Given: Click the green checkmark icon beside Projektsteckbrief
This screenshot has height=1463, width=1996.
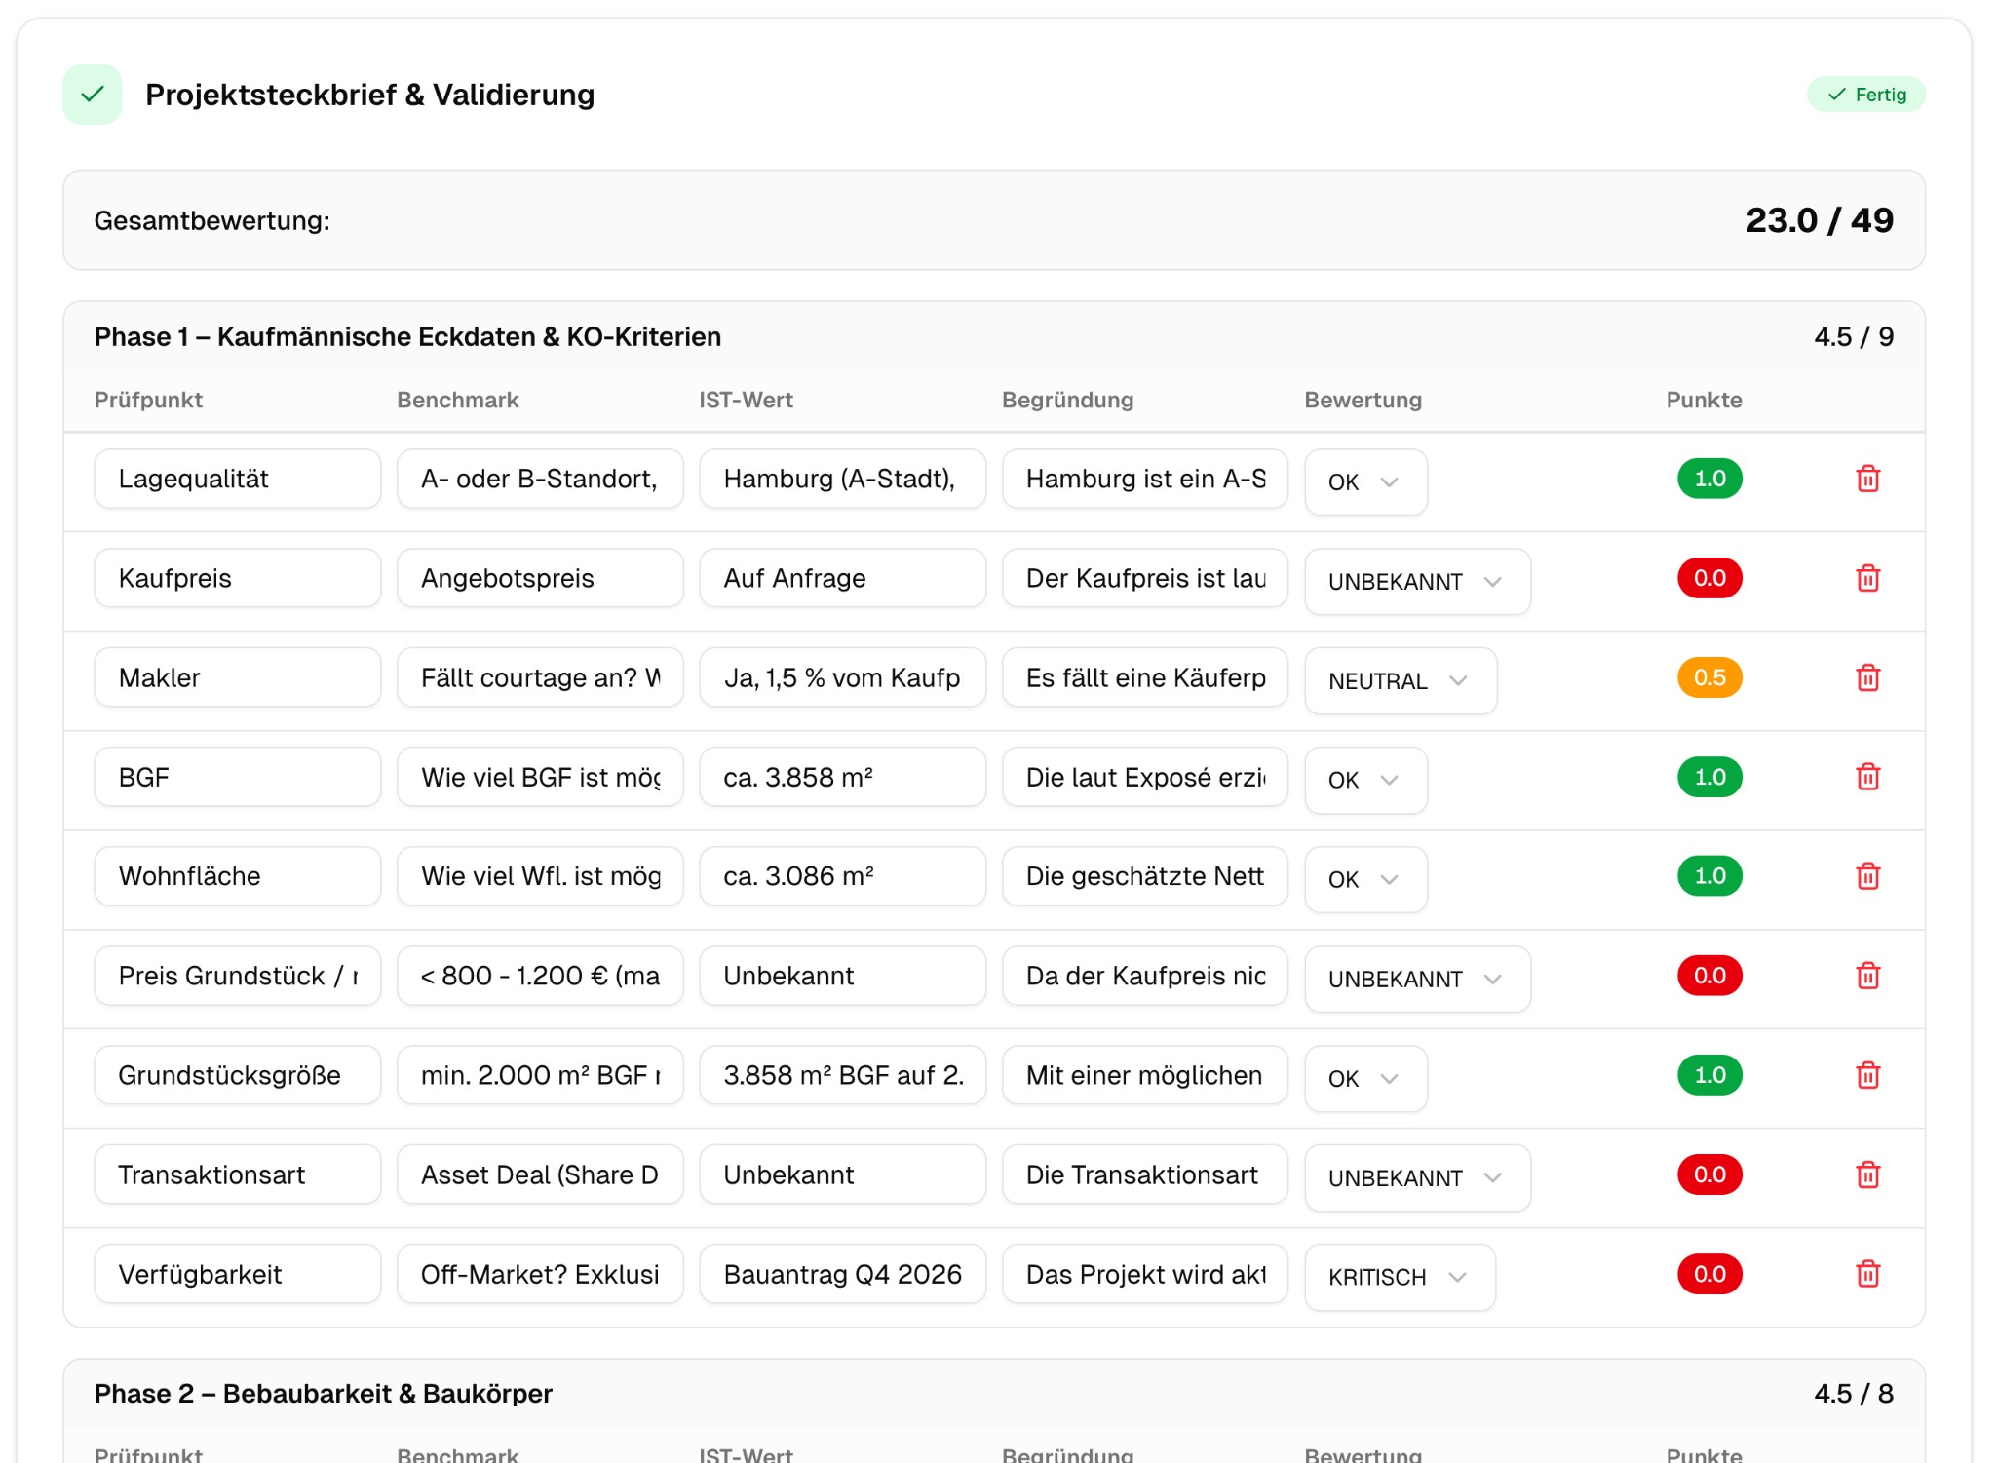Looking at the screenshot, I should [x=93, y=95].
